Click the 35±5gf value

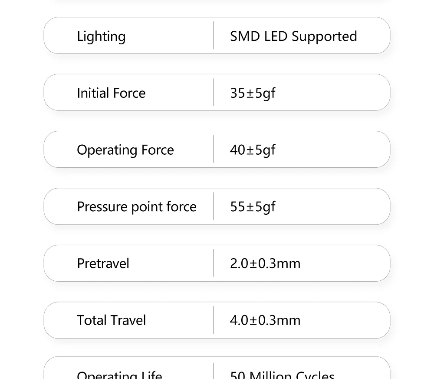pyautogui.click(x=253, y=93)
